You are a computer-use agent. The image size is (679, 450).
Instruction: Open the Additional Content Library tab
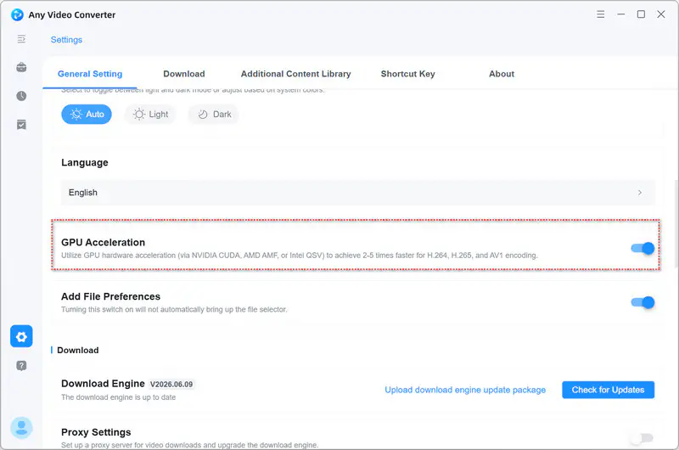point(295,74)
